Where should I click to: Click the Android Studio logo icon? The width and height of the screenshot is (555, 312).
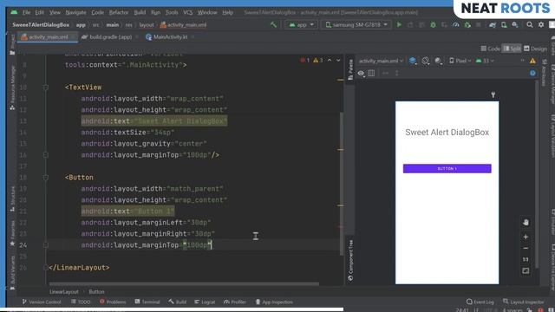(14, 12)
